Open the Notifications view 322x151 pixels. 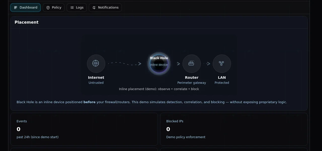tap(105, 8)
